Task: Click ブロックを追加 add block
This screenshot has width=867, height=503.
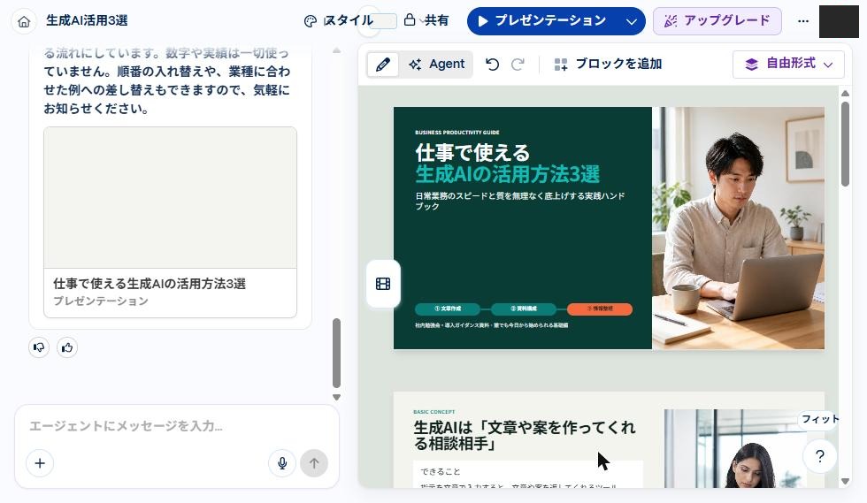Action: pyautogui.click(x=608, y=65)
